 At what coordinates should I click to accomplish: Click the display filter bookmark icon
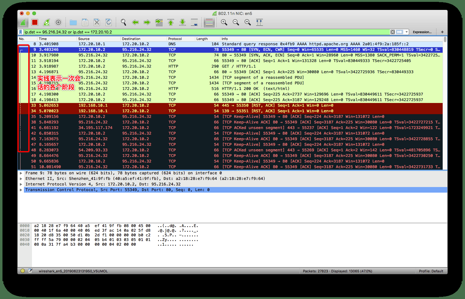point(20,32)
